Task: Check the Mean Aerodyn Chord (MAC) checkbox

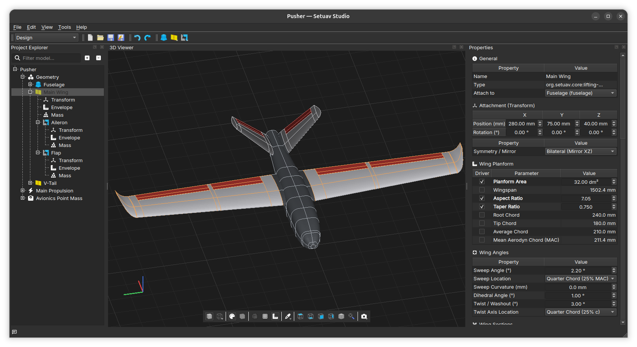Action: pyautogui.click(x=482, y=240)
